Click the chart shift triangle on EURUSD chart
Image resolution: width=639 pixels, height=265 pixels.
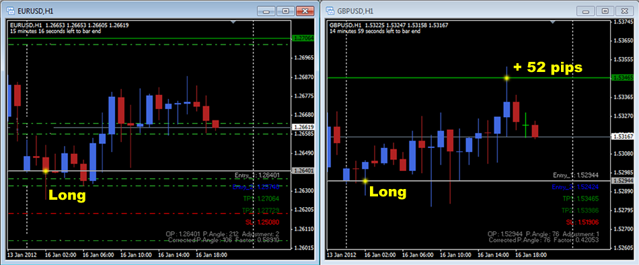tap(232, 22)
